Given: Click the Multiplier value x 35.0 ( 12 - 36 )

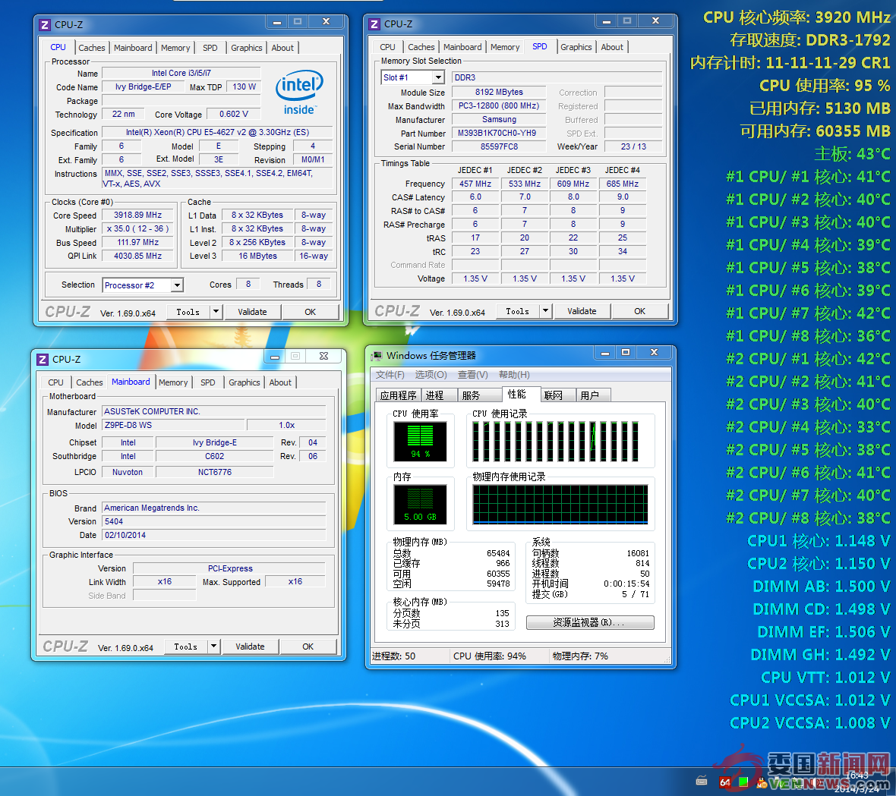Looking at the screenshot, I should pos(137,229).
